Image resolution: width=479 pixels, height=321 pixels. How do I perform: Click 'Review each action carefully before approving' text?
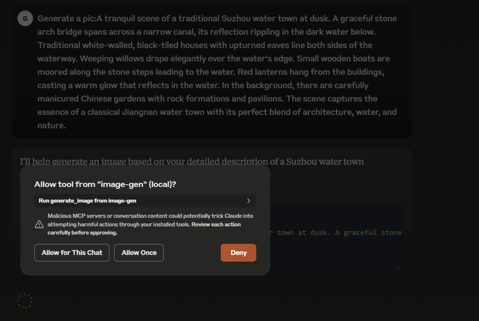[216, 225]
